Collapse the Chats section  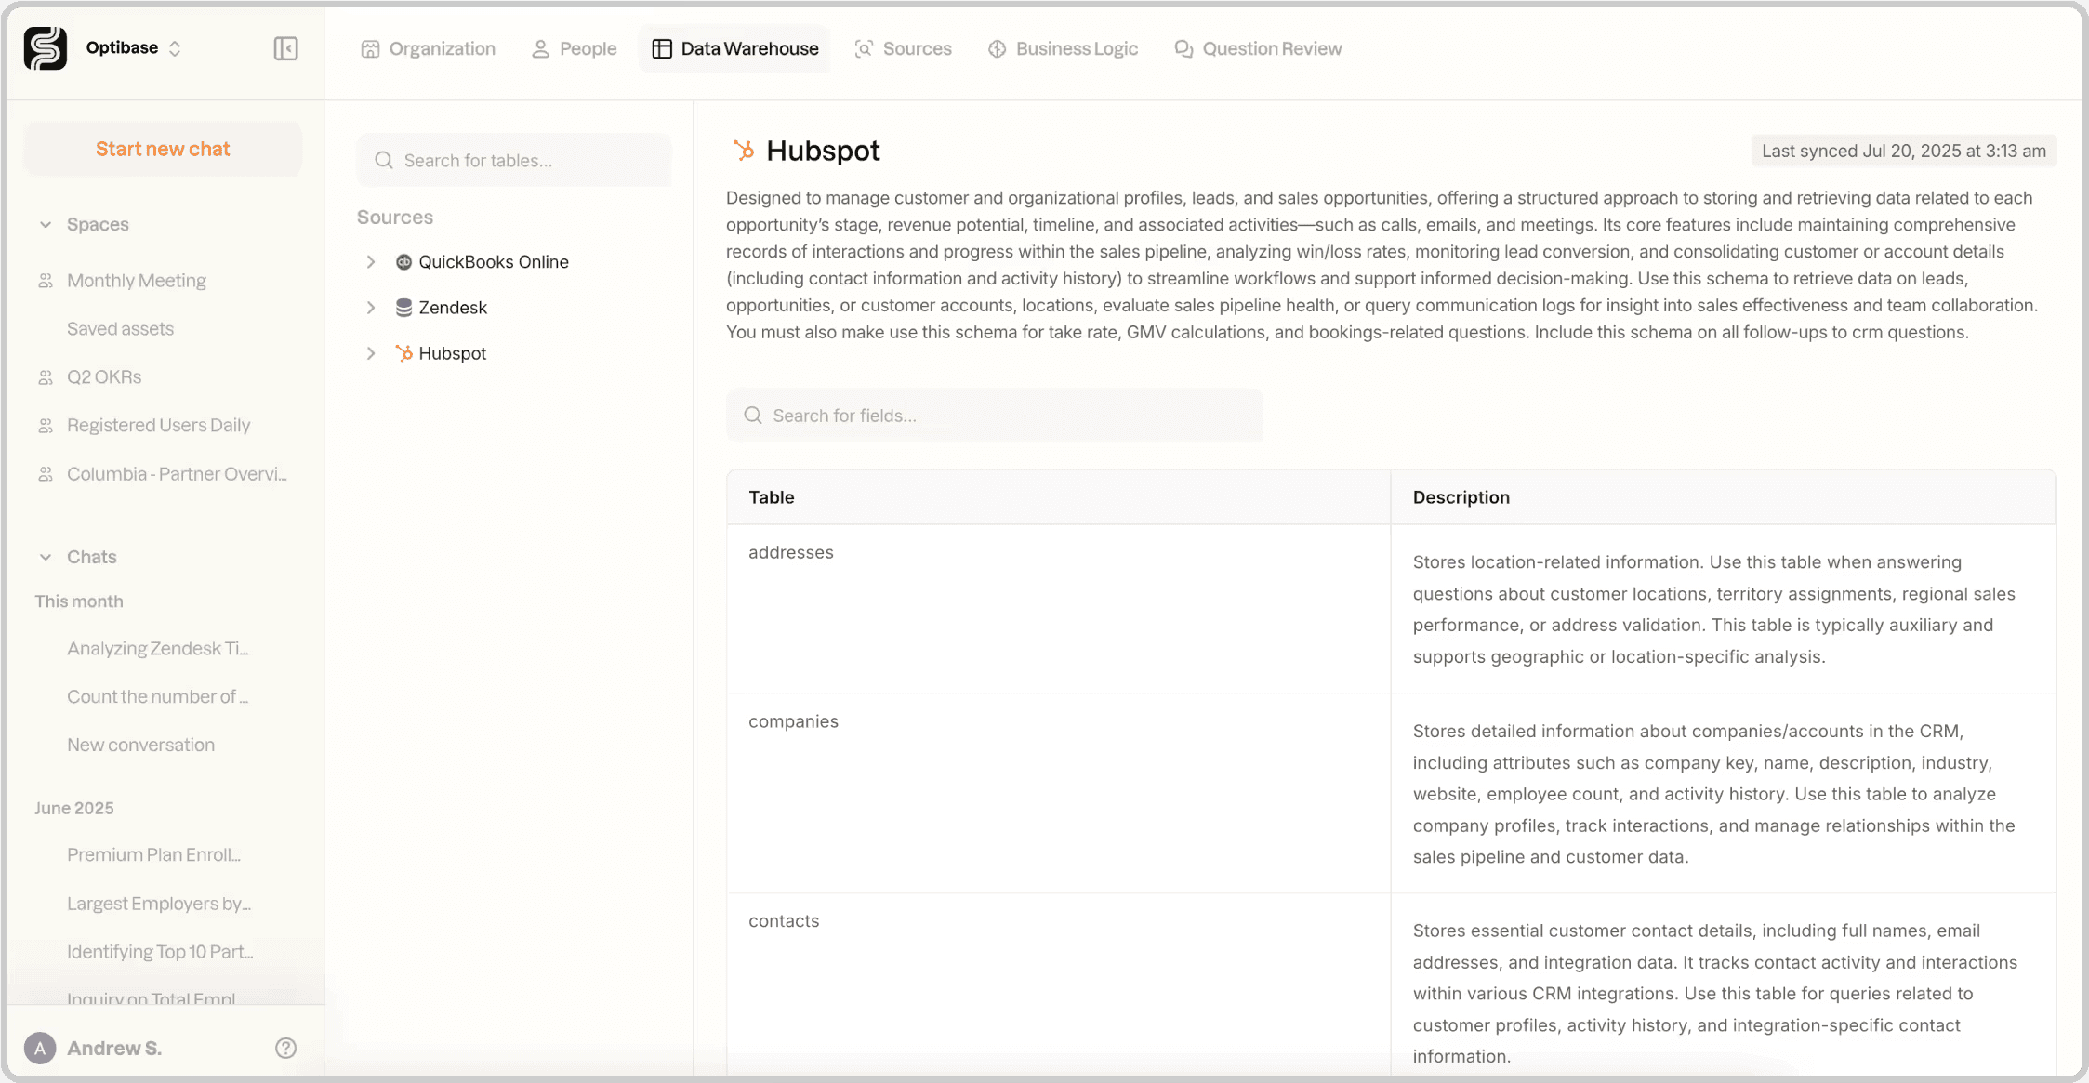[46, 557]
